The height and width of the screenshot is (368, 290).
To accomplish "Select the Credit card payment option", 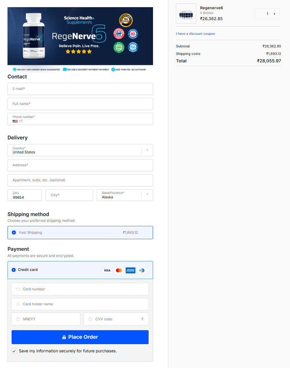I will [x=14, y=270].
